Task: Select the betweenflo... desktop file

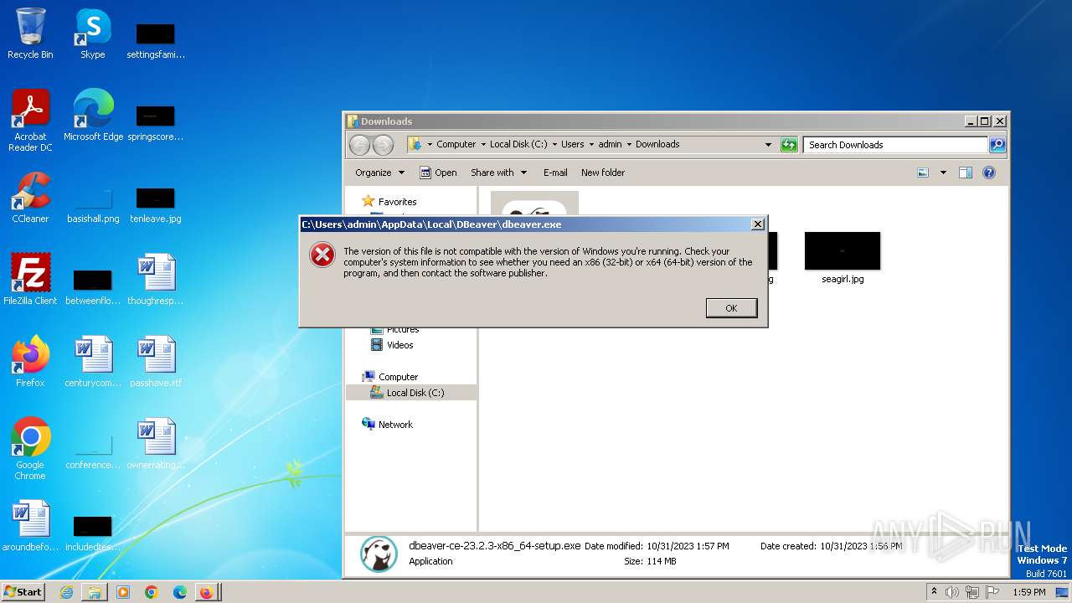Action: tap(93, 287)
